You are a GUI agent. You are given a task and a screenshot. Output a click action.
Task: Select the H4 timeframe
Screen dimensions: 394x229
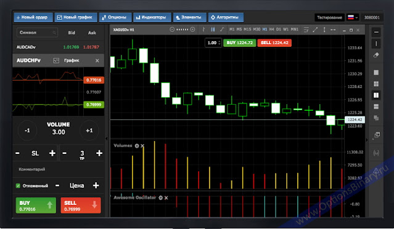272,30
